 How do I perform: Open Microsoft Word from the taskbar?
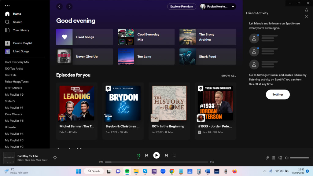[208, 171]
